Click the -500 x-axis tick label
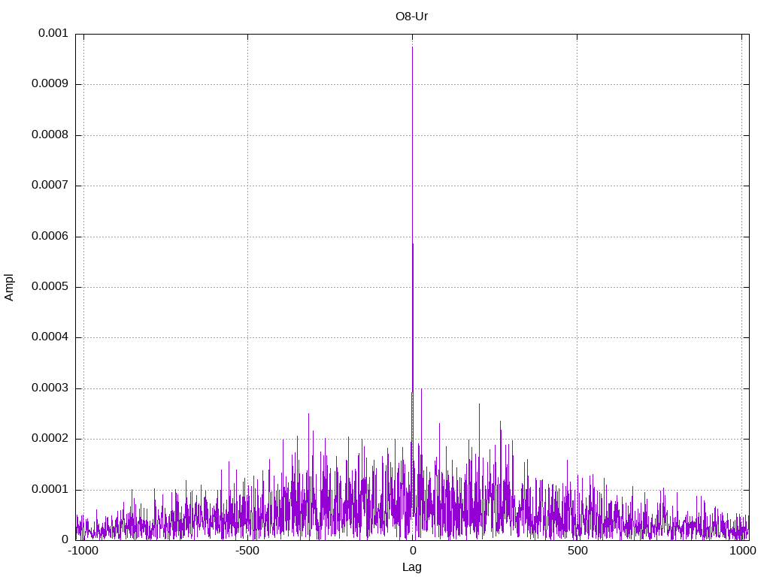Viewport: 770px width, 577px height. 247,551
